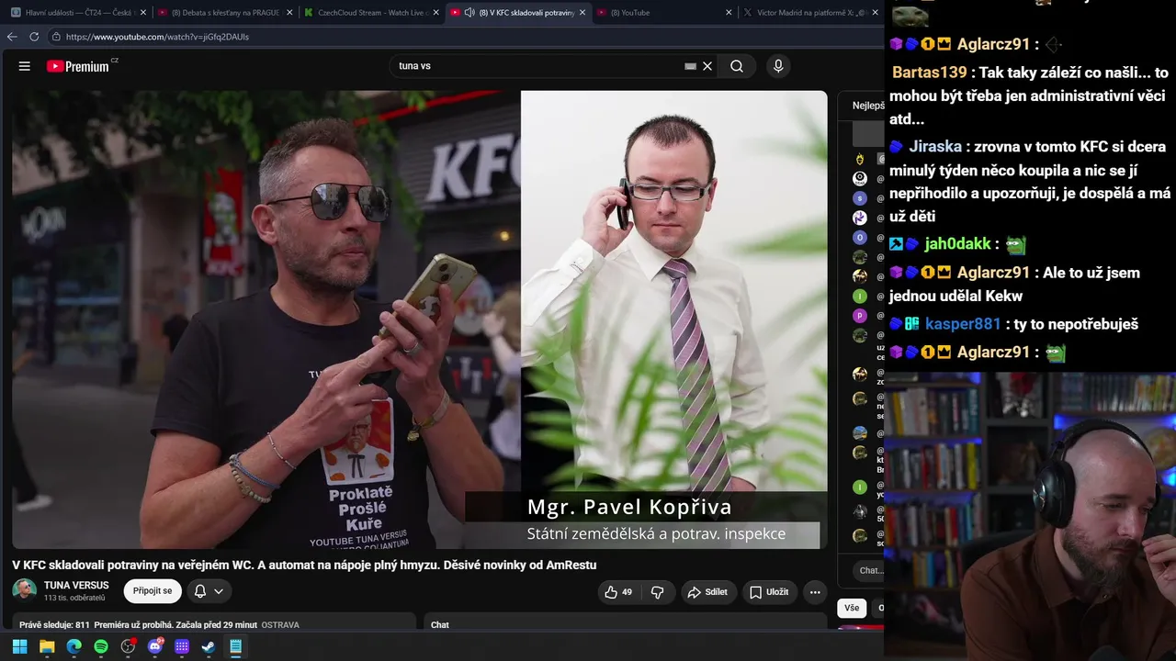Image resolution: width=1176 pixels, height=661 pixels.
Task: Open Steam from the taskbar
Action: pos(209,646)
